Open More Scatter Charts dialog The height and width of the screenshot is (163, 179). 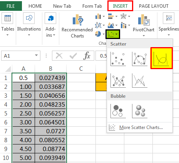140,127
